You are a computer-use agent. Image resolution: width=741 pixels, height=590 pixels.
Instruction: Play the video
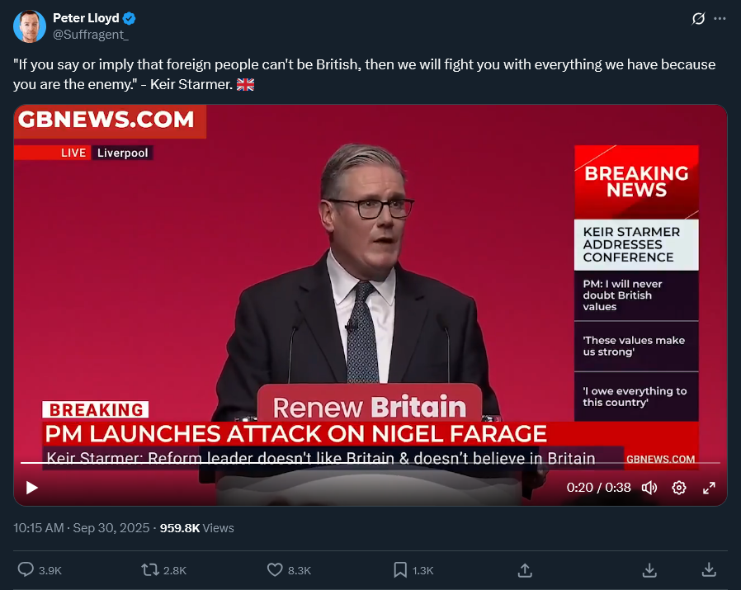pos(32,488)
